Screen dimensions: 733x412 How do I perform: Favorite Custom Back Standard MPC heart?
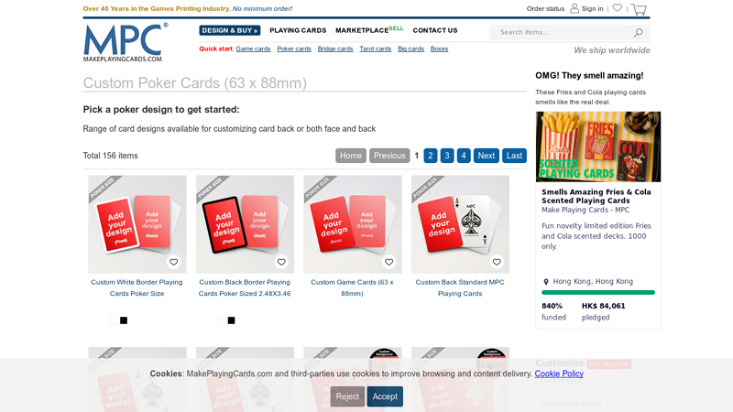(497, 262)
